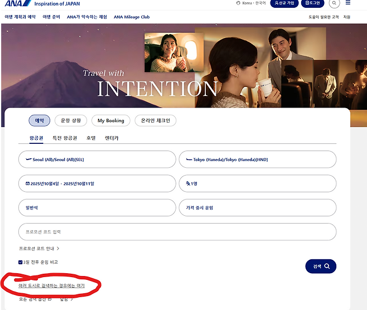Viewport: 367px width, 310px height.
Task: Switch to 호텔 tab
Action: point(91,138)
